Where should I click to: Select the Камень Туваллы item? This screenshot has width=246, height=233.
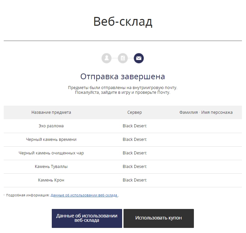[51, 167]
